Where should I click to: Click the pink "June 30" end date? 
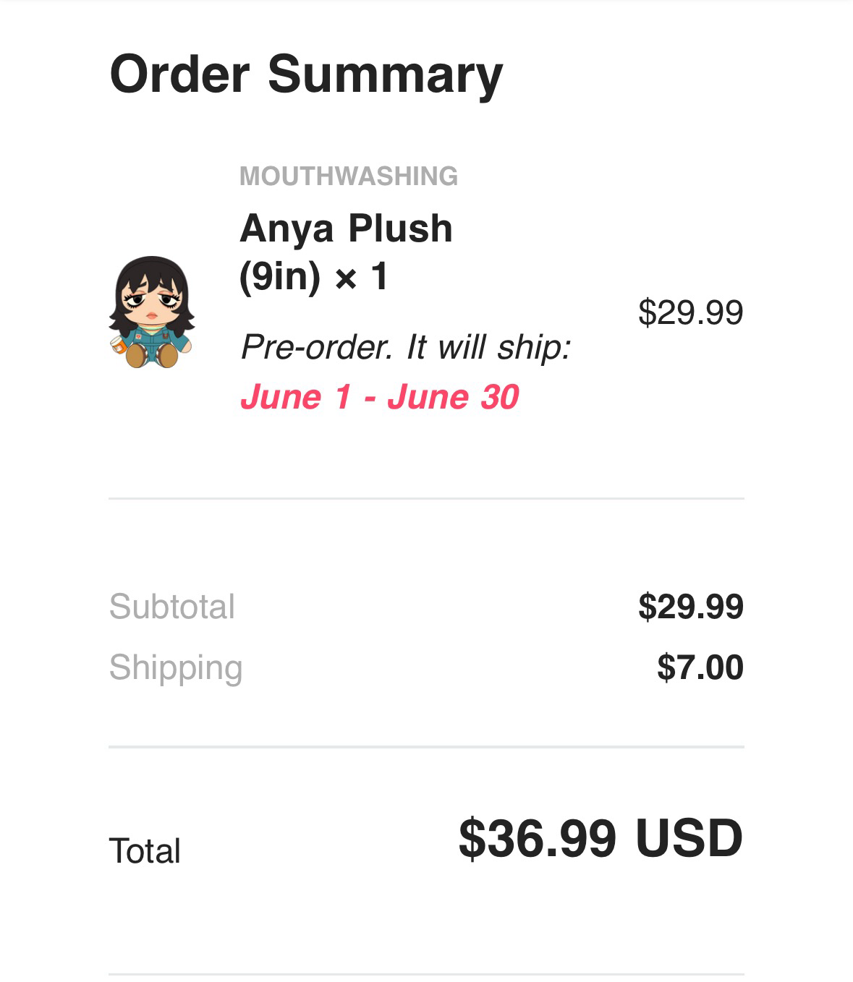tap(453, 397)
